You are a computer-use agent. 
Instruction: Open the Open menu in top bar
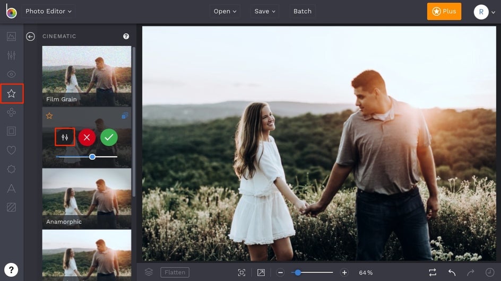point(225,11)
